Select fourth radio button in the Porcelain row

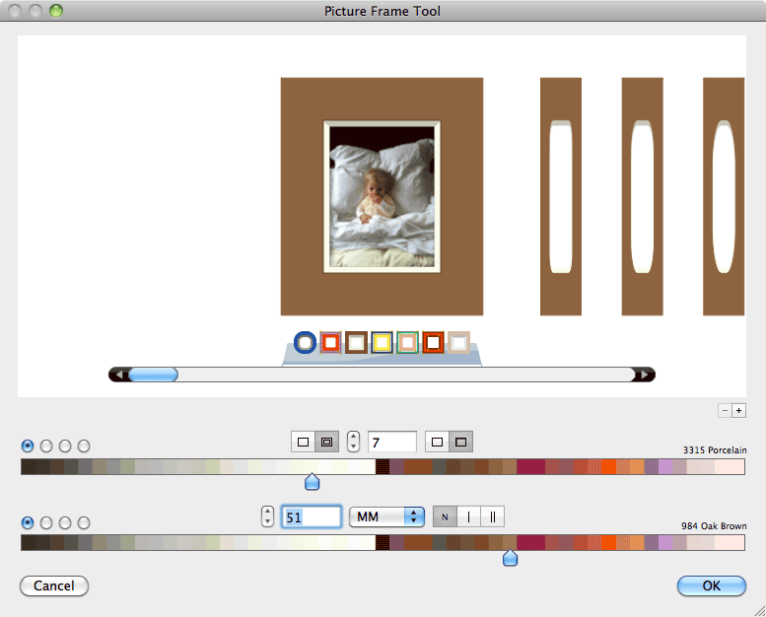click(84, 446)
